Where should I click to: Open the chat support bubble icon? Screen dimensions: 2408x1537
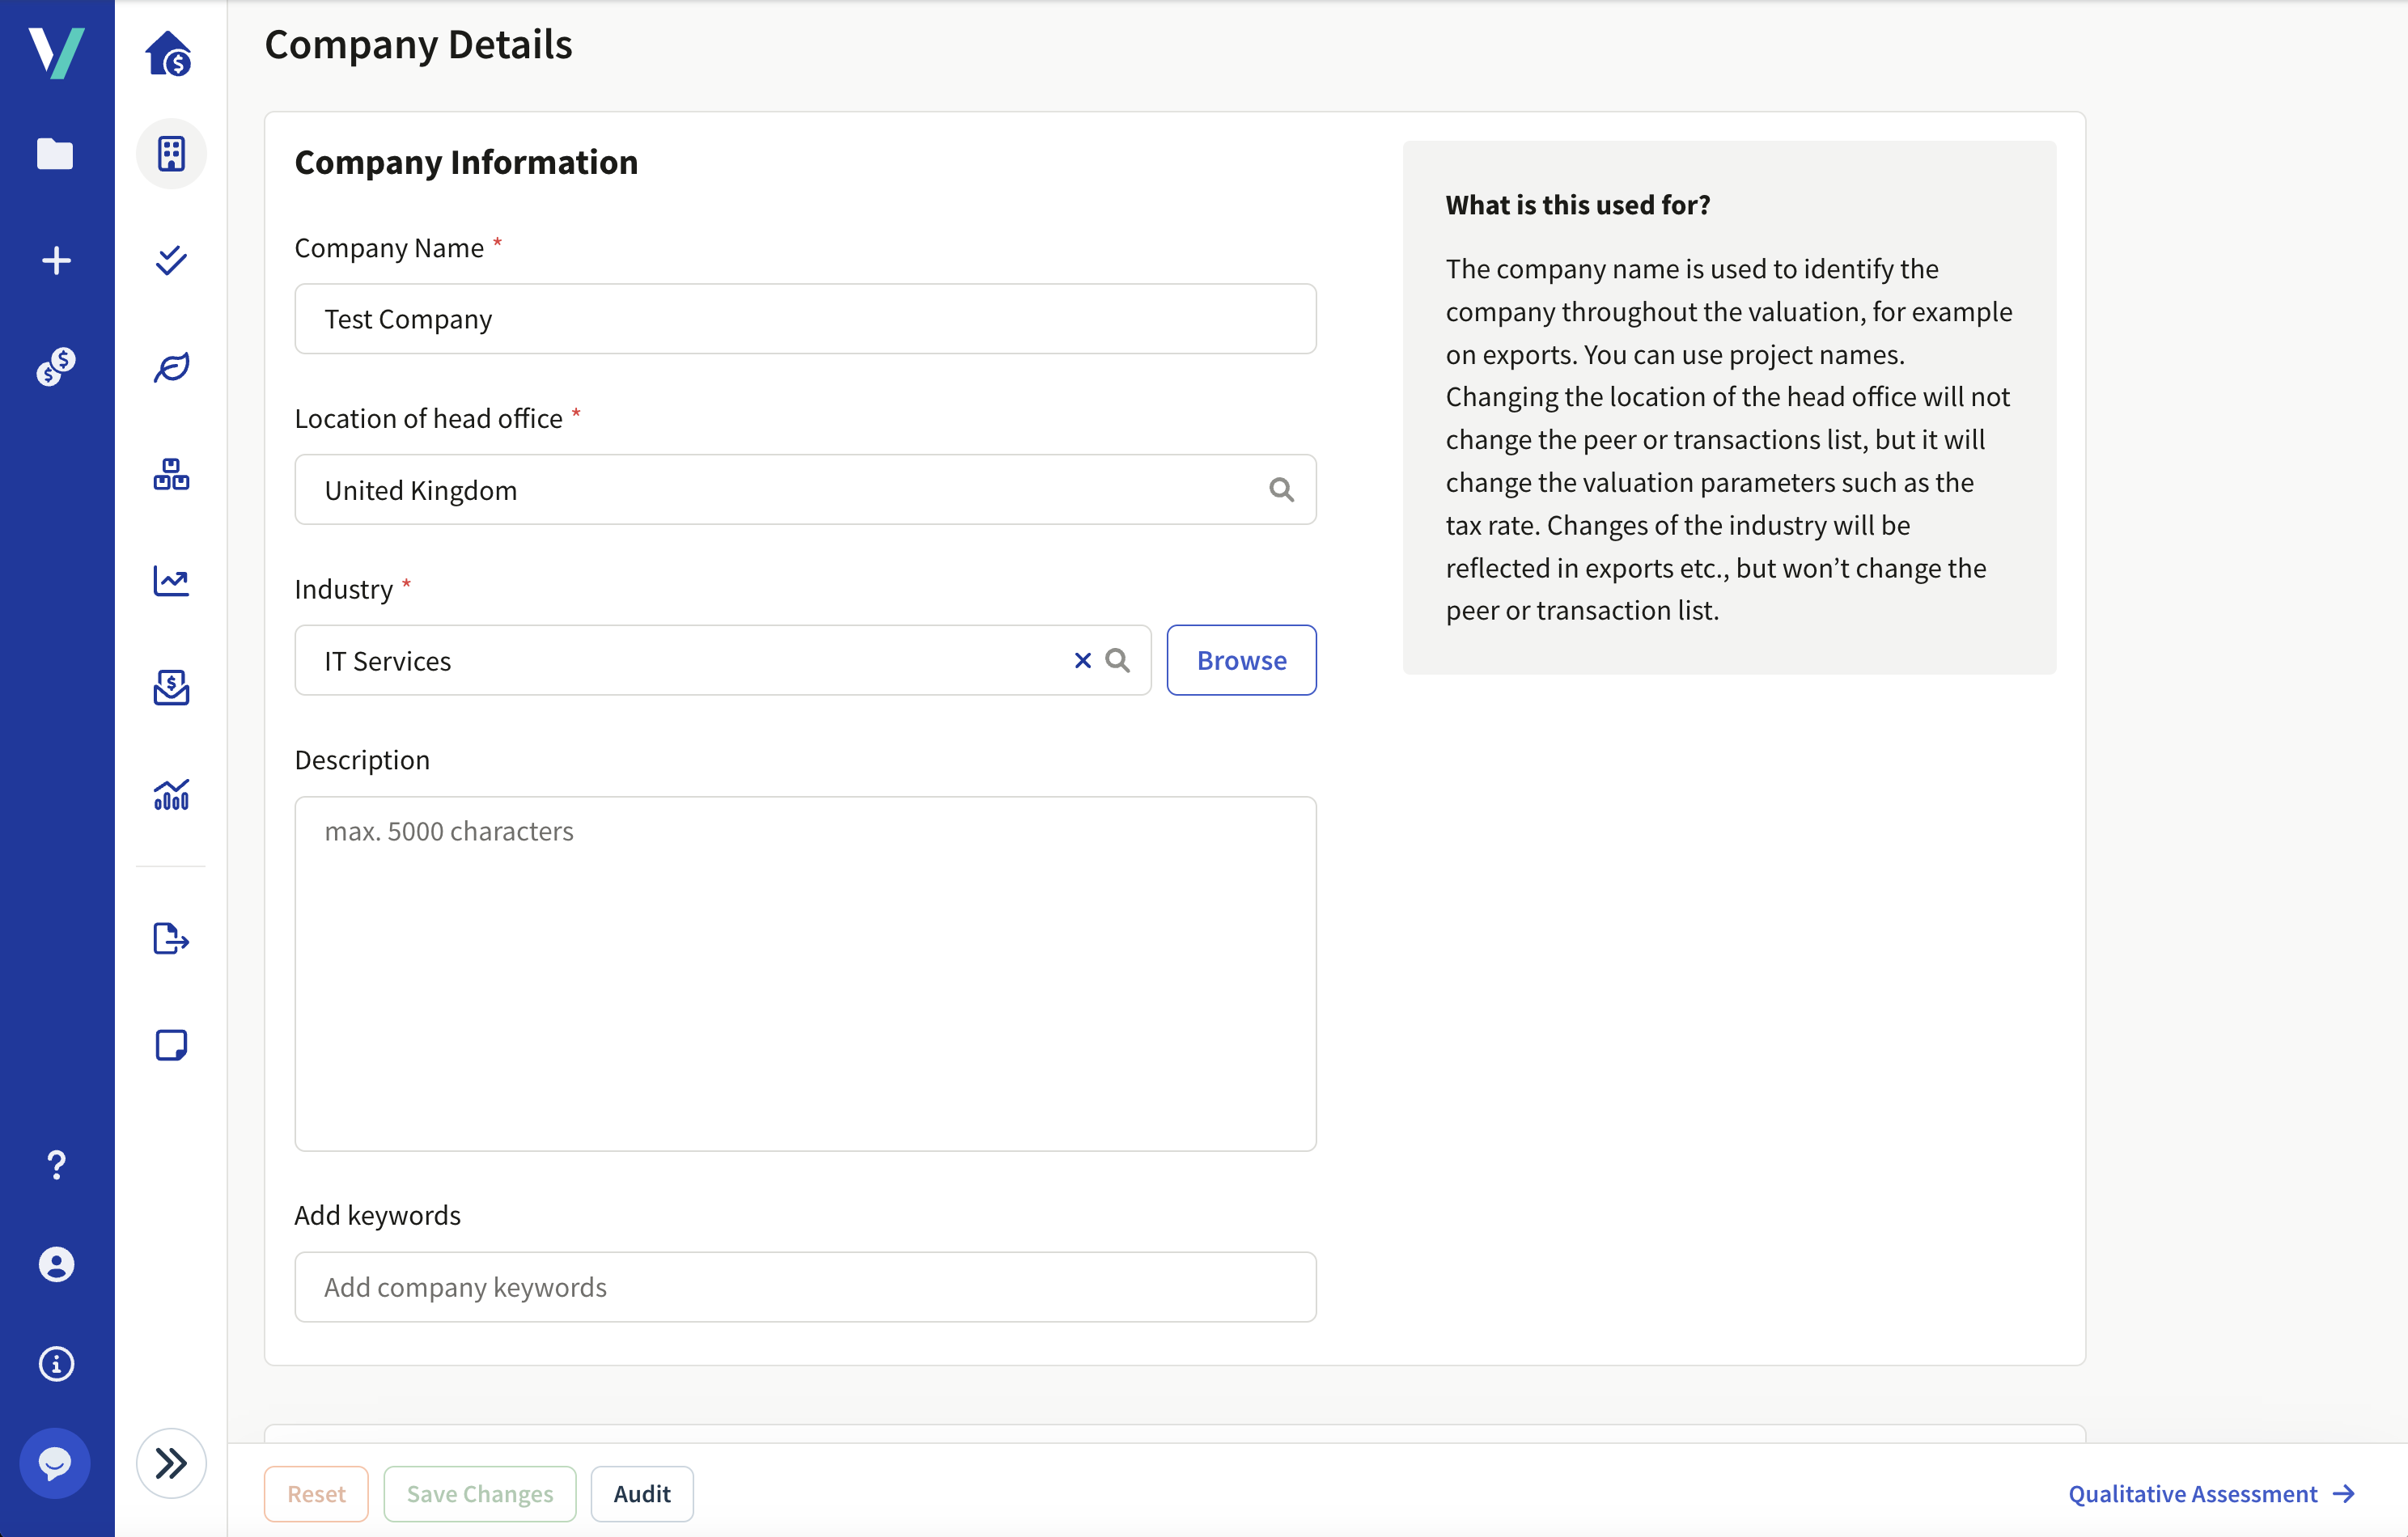56,1463
